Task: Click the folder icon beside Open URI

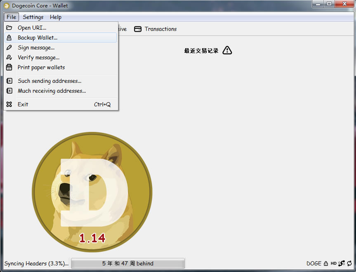Action: [9, 27]
